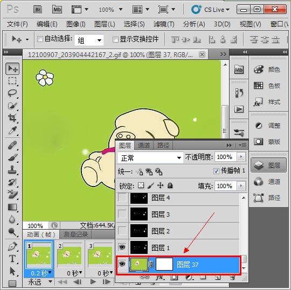Select the Lasso tool
Screen dimensions: 291x290
point(12,93)
